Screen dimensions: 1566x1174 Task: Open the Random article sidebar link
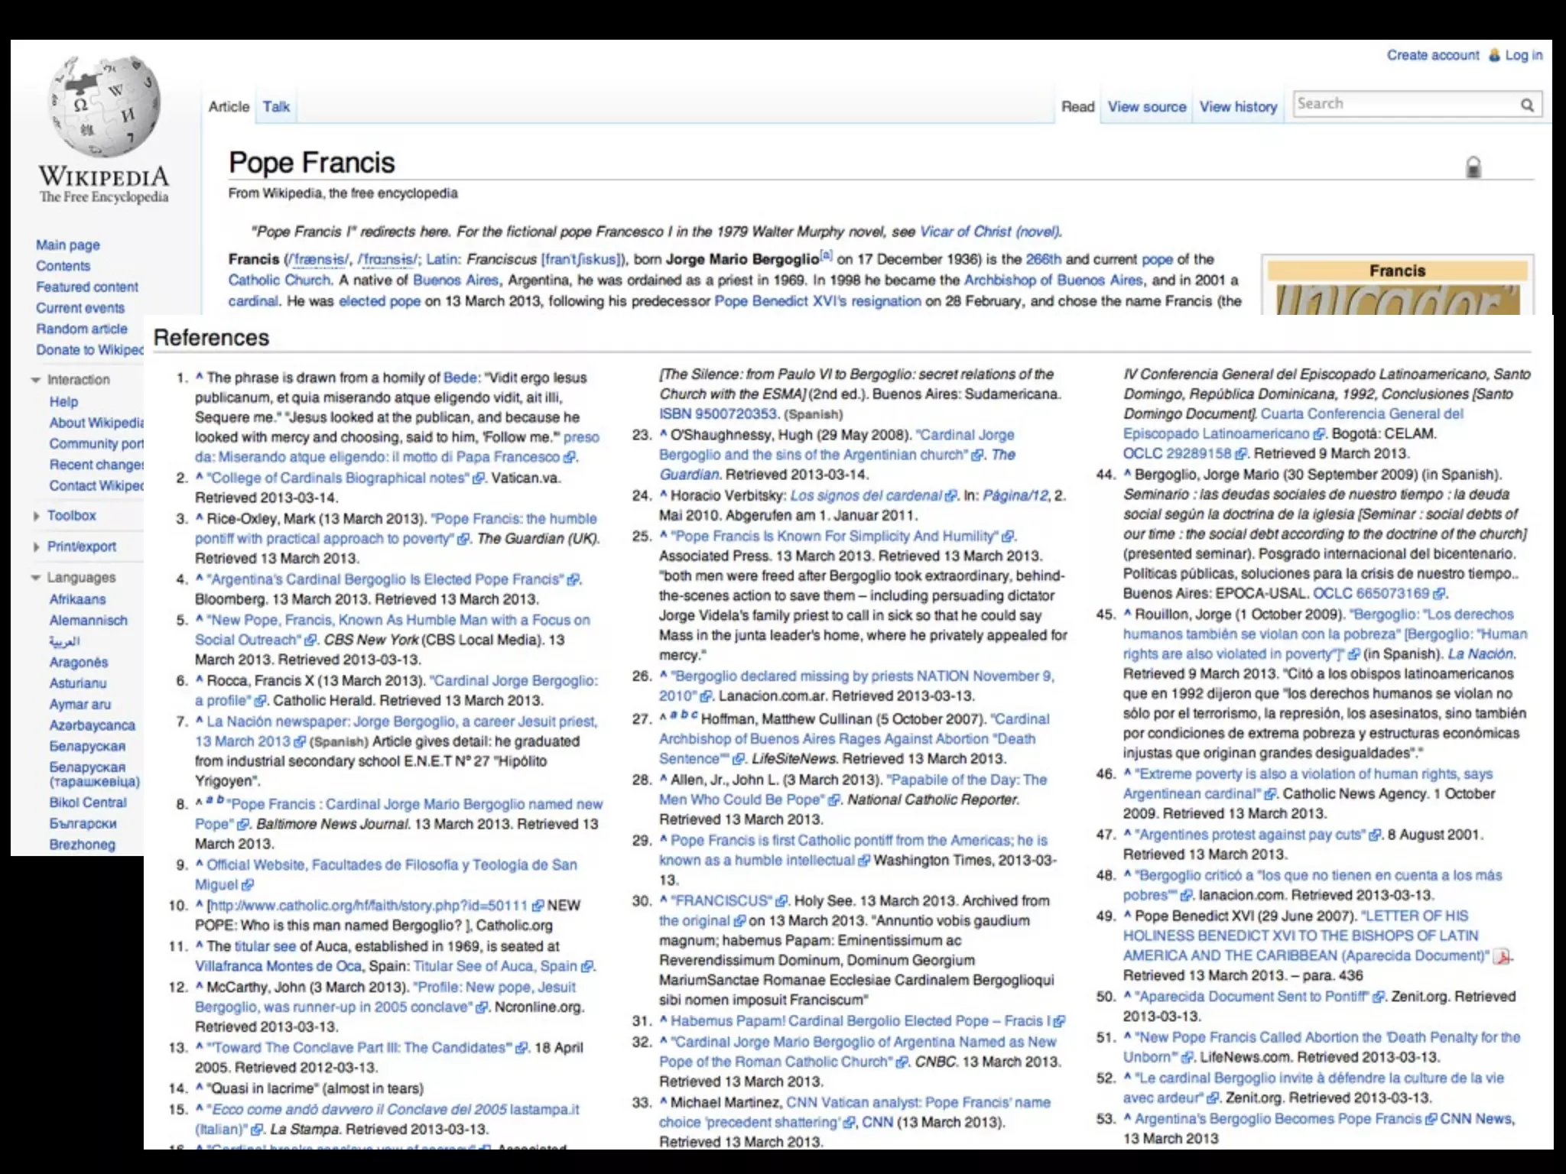point(81,329)
